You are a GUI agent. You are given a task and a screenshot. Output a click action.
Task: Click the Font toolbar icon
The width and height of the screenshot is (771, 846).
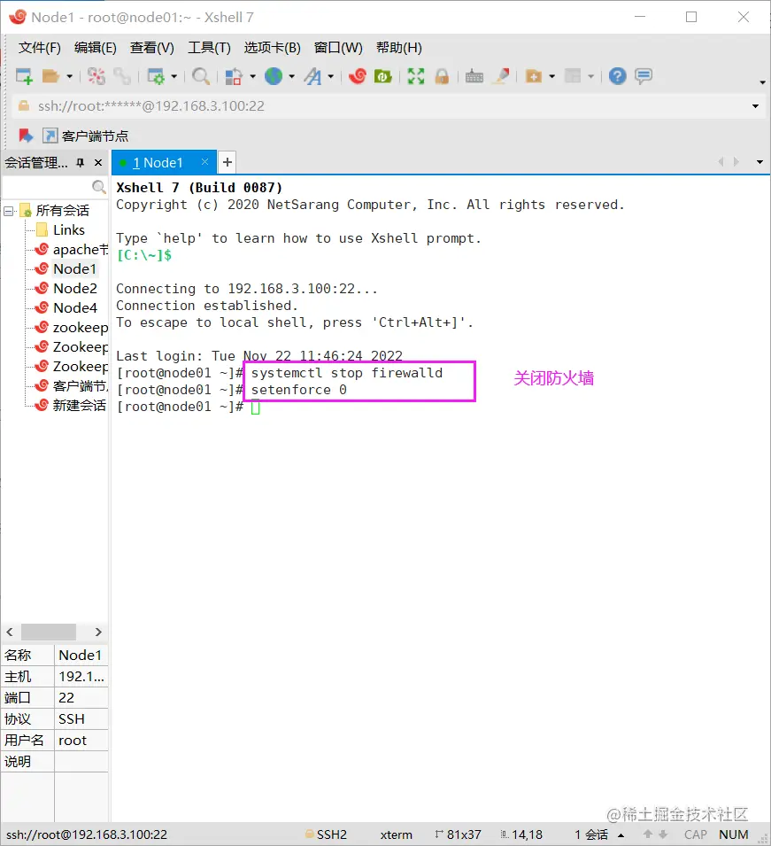point(312,76)
